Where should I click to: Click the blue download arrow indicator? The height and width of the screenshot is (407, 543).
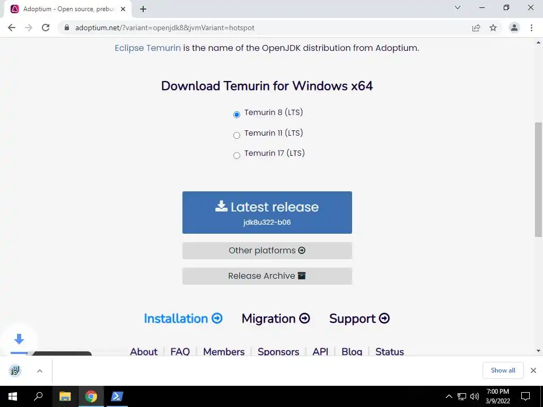point(19,339)
